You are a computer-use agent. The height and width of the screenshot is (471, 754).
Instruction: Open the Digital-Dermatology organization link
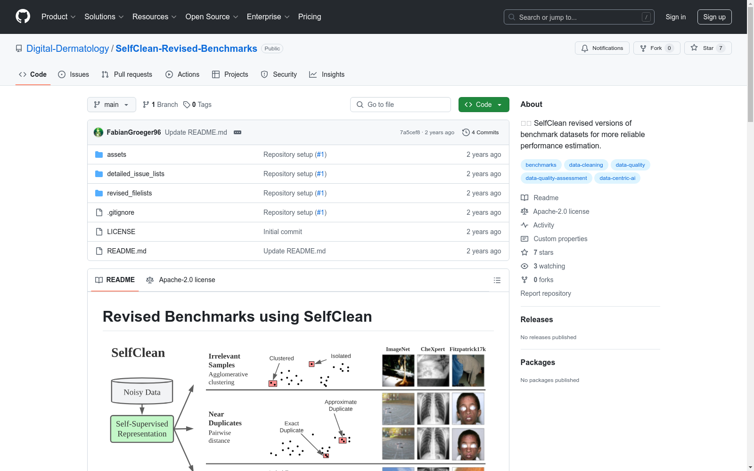(x=67, y=49)
